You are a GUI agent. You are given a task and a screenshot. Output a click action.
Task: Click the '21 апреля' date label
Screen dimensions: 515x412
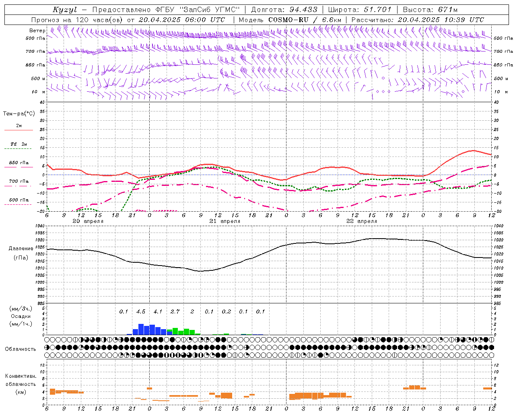[x=225, y=221]
